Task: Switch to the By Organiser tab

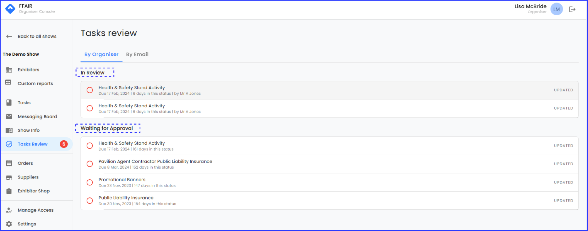Action: pyautogui.click(x=101, y=54)
